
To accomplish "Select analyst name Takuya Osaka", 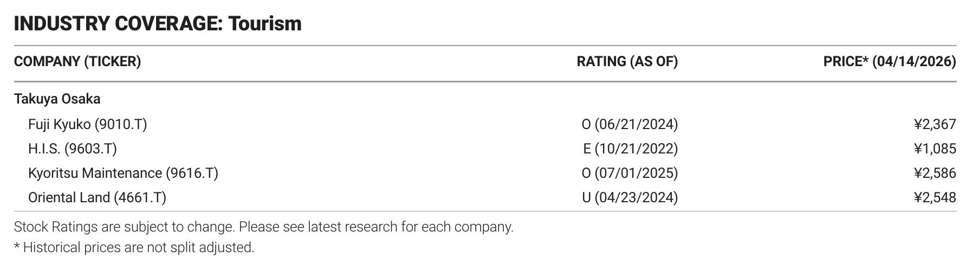I will 57,99.
